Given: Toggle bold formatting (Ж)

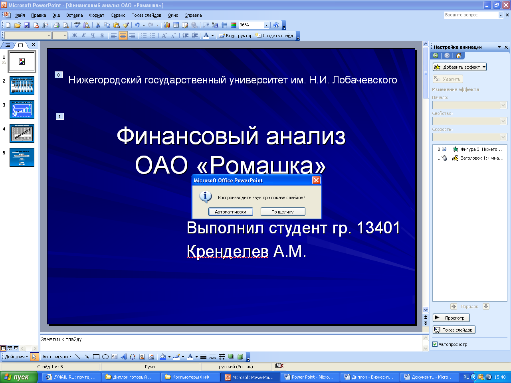Looking at the screenshot, I should click(75, 36).
